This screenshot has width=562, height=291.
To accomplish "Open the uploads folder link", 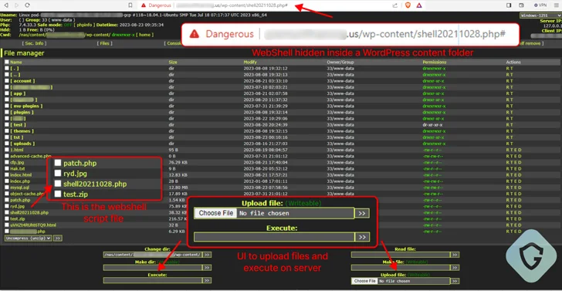I will [22, 144].
